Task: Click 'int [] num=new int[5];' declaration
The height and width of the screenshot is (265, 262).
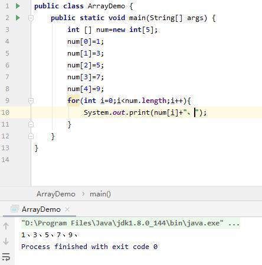Action: click(x=113, y=30)
